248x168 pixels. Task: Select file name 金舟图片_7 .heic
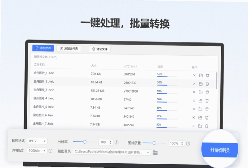(x=43, y=124)
